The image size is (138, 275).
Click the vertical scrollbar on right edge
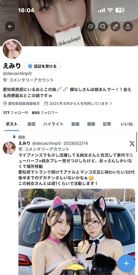click(137, 142)
